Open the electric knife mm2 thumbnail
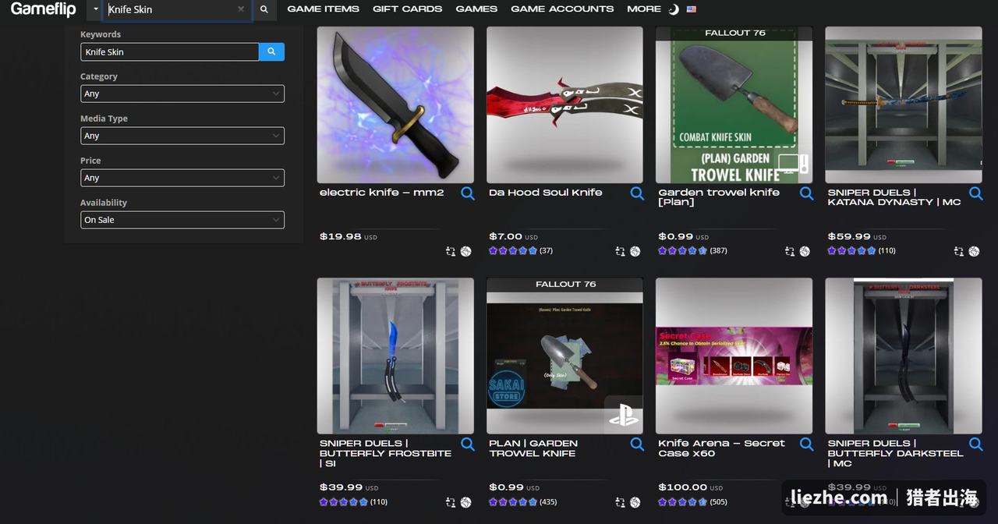 [395, 105]
